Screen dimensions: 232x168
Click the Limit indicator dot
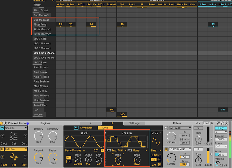(212, 123)
